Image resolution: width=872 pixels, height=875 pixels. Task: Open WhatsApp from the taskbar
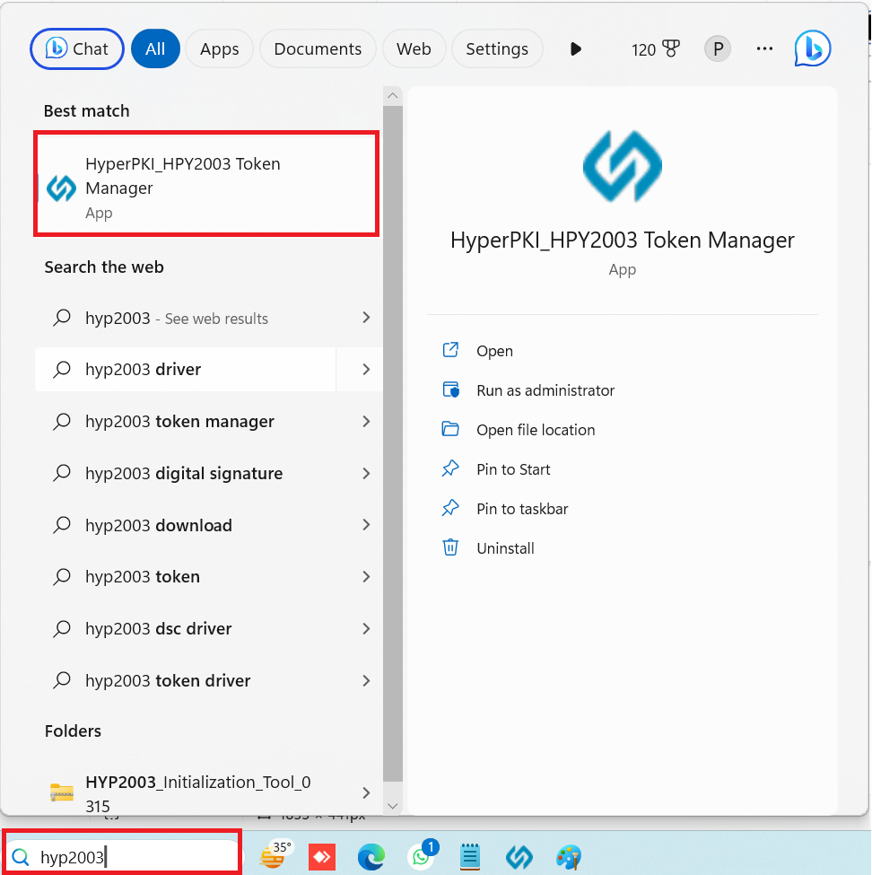(423, 855)
